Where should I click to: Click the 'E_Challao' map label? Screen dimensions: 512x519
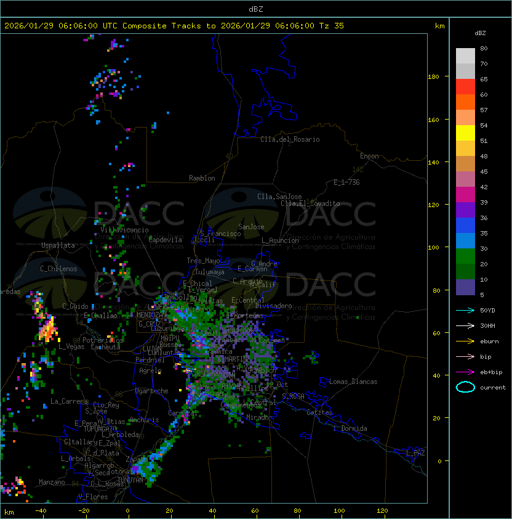(100, 316)
